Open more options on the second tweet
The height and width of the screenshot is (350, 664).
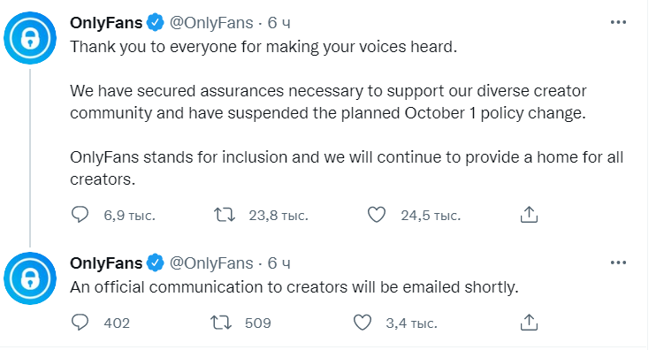[618, 262]
